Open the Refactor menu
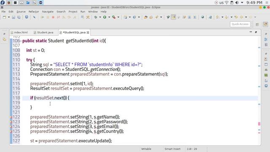 (34, 11)
